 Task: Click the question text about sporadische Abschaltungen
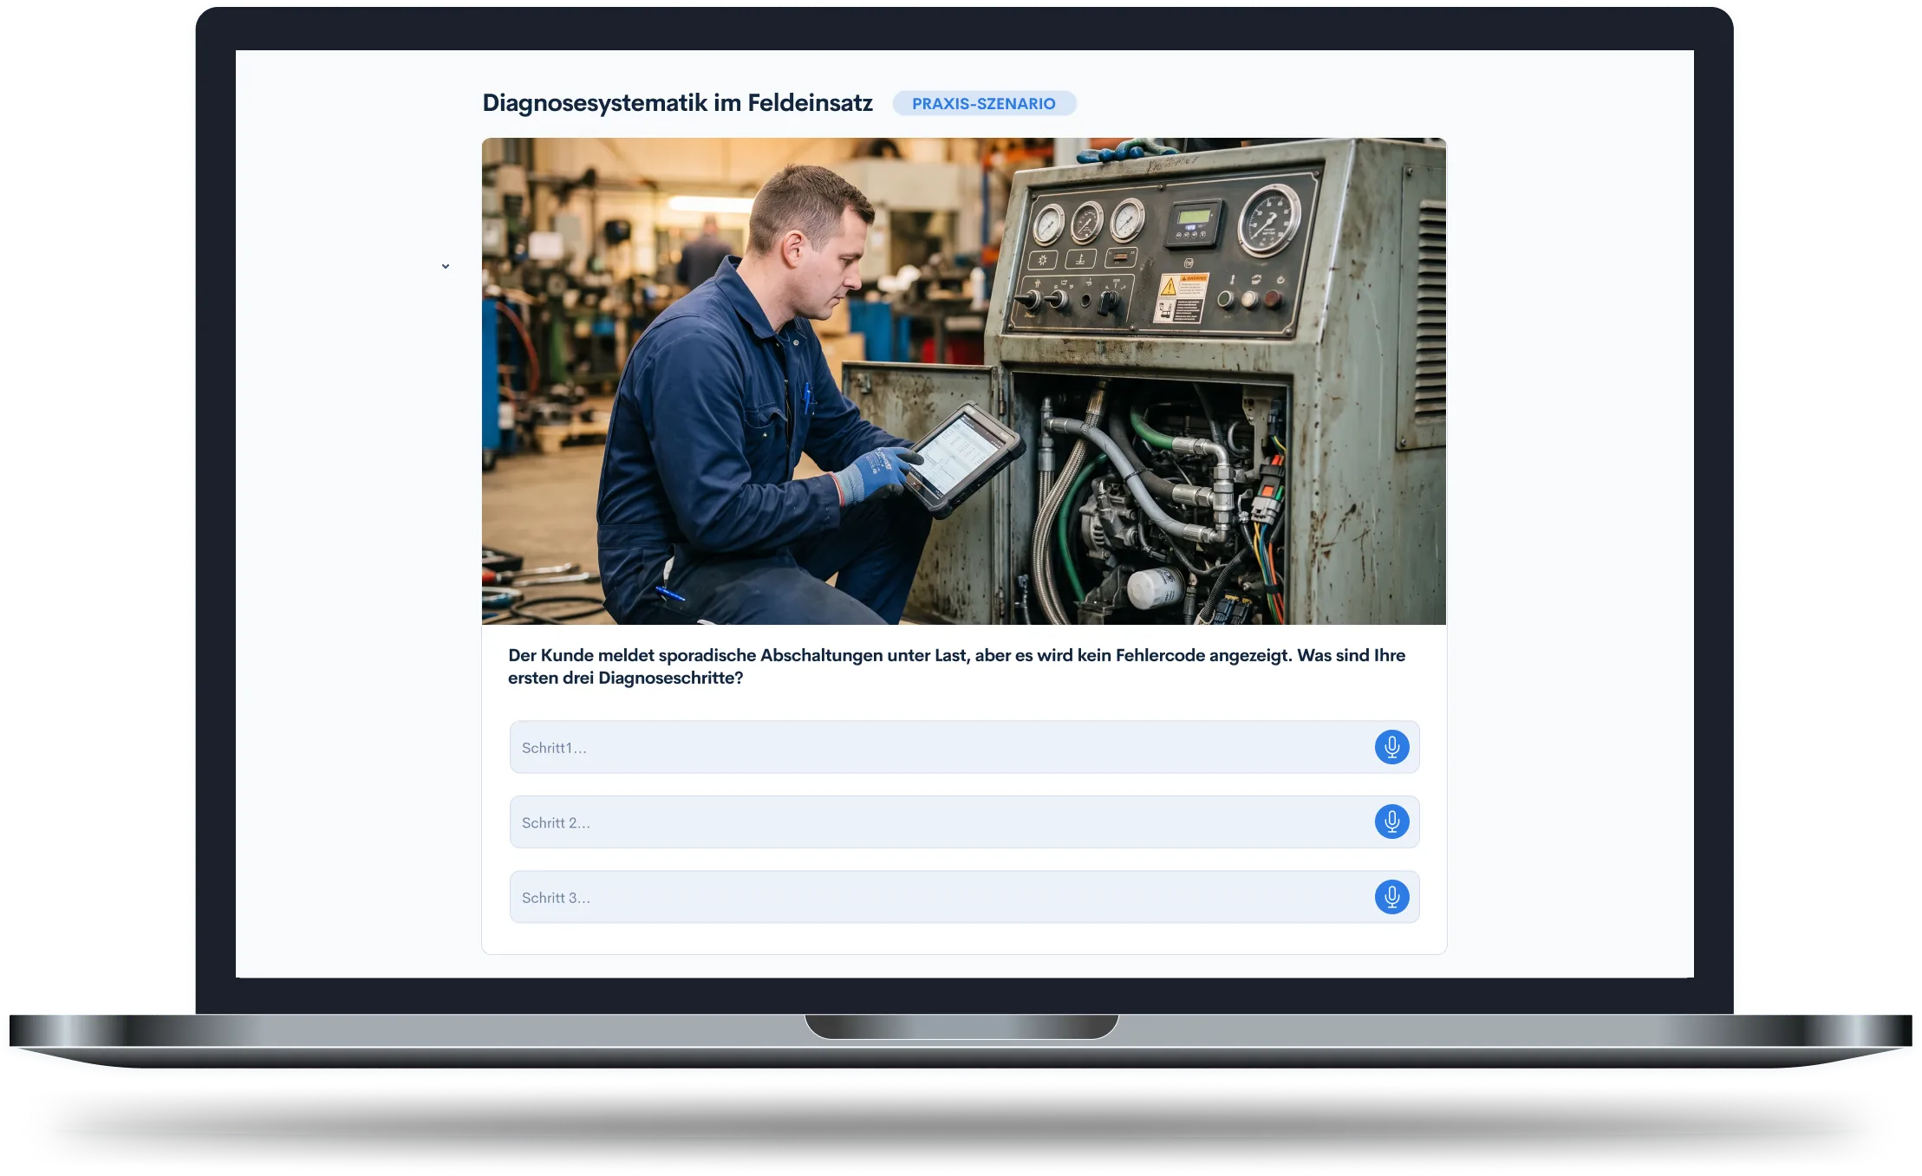pos(956,666)
